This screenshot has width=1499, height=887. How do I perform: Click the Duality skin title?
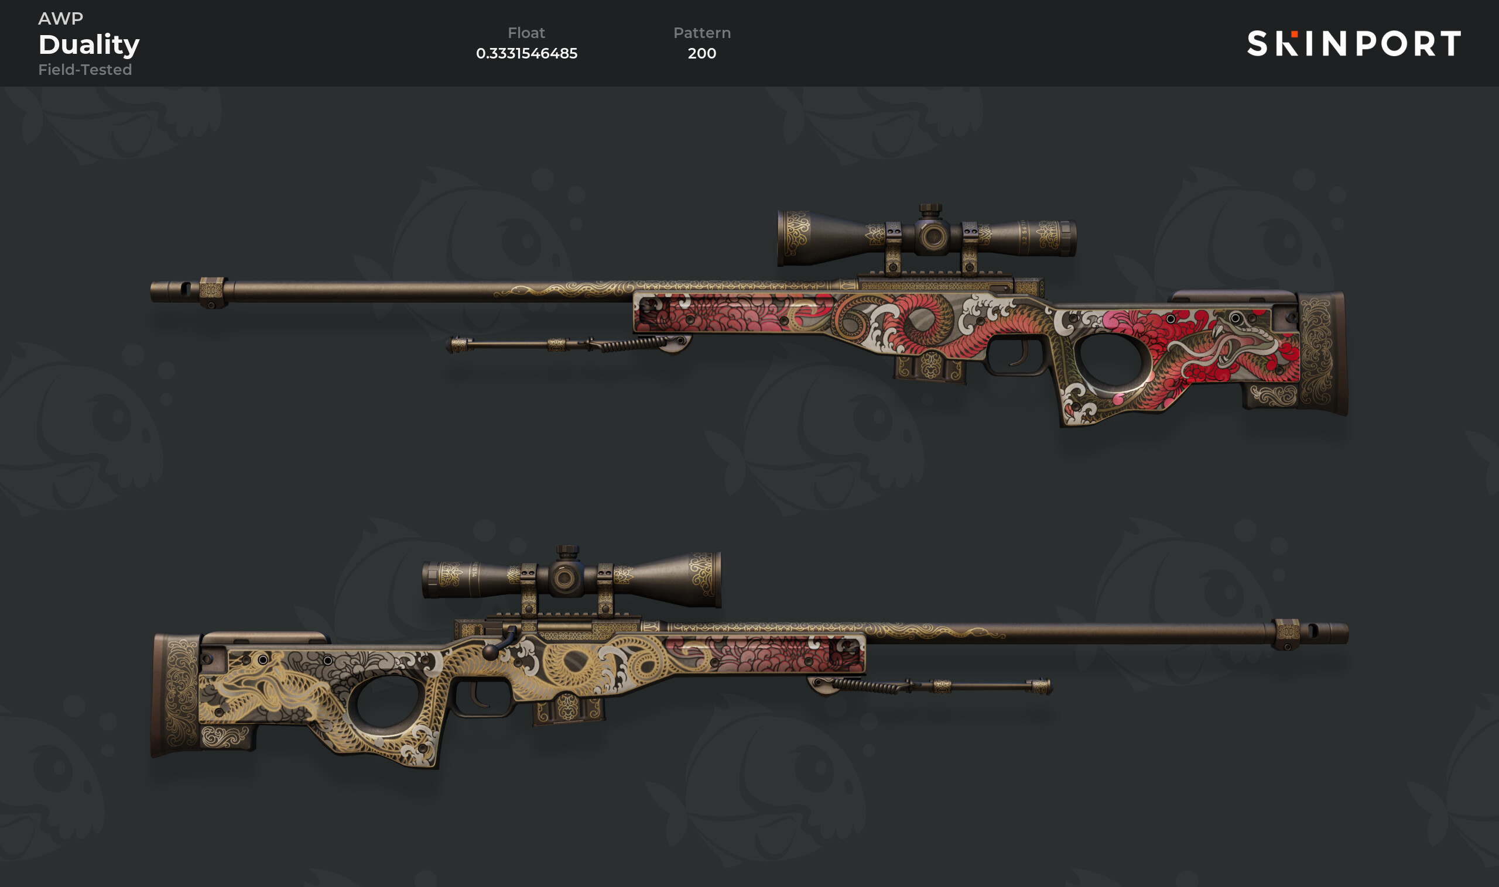(x=89, y=45)
